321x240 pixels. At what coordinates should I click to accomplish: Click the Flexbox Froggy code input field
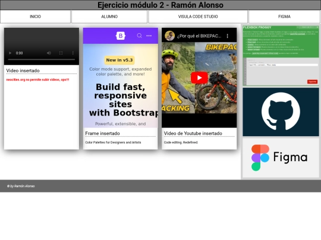tap(284, 65)
